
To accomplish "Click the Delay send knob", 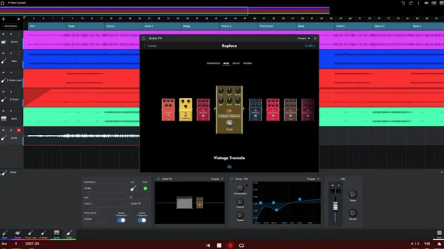I will (x=353, y=194).
